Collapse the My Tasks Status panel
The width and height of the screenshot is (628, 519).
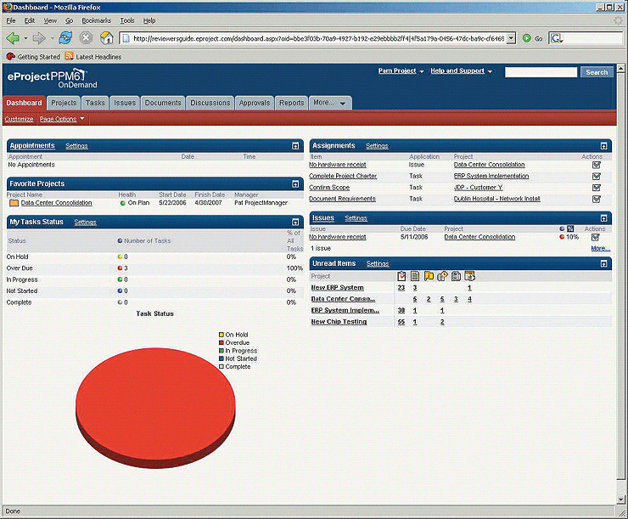pos(295,222)
